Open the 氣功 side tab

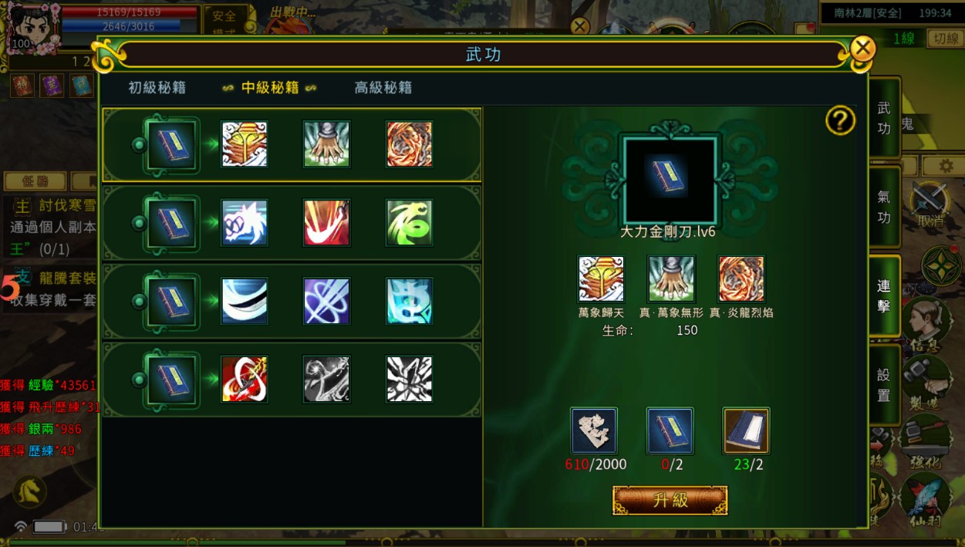click(x=884, y=207)
